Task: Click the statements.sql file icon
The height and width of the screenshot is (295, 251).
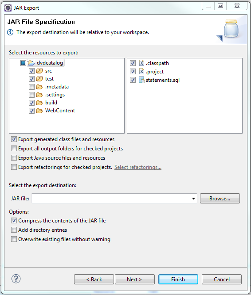Action: (x=141, y=80)
